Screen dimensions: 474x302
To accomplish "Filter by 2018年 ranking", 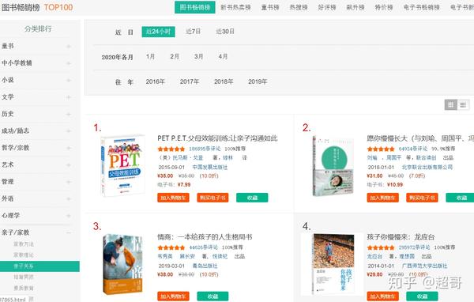I will pos(224,81).
